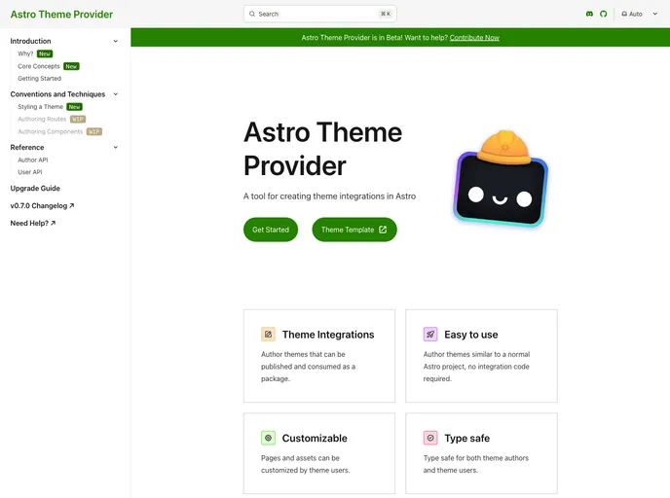Click the external link icon on Theme Template

coord(383,230)
